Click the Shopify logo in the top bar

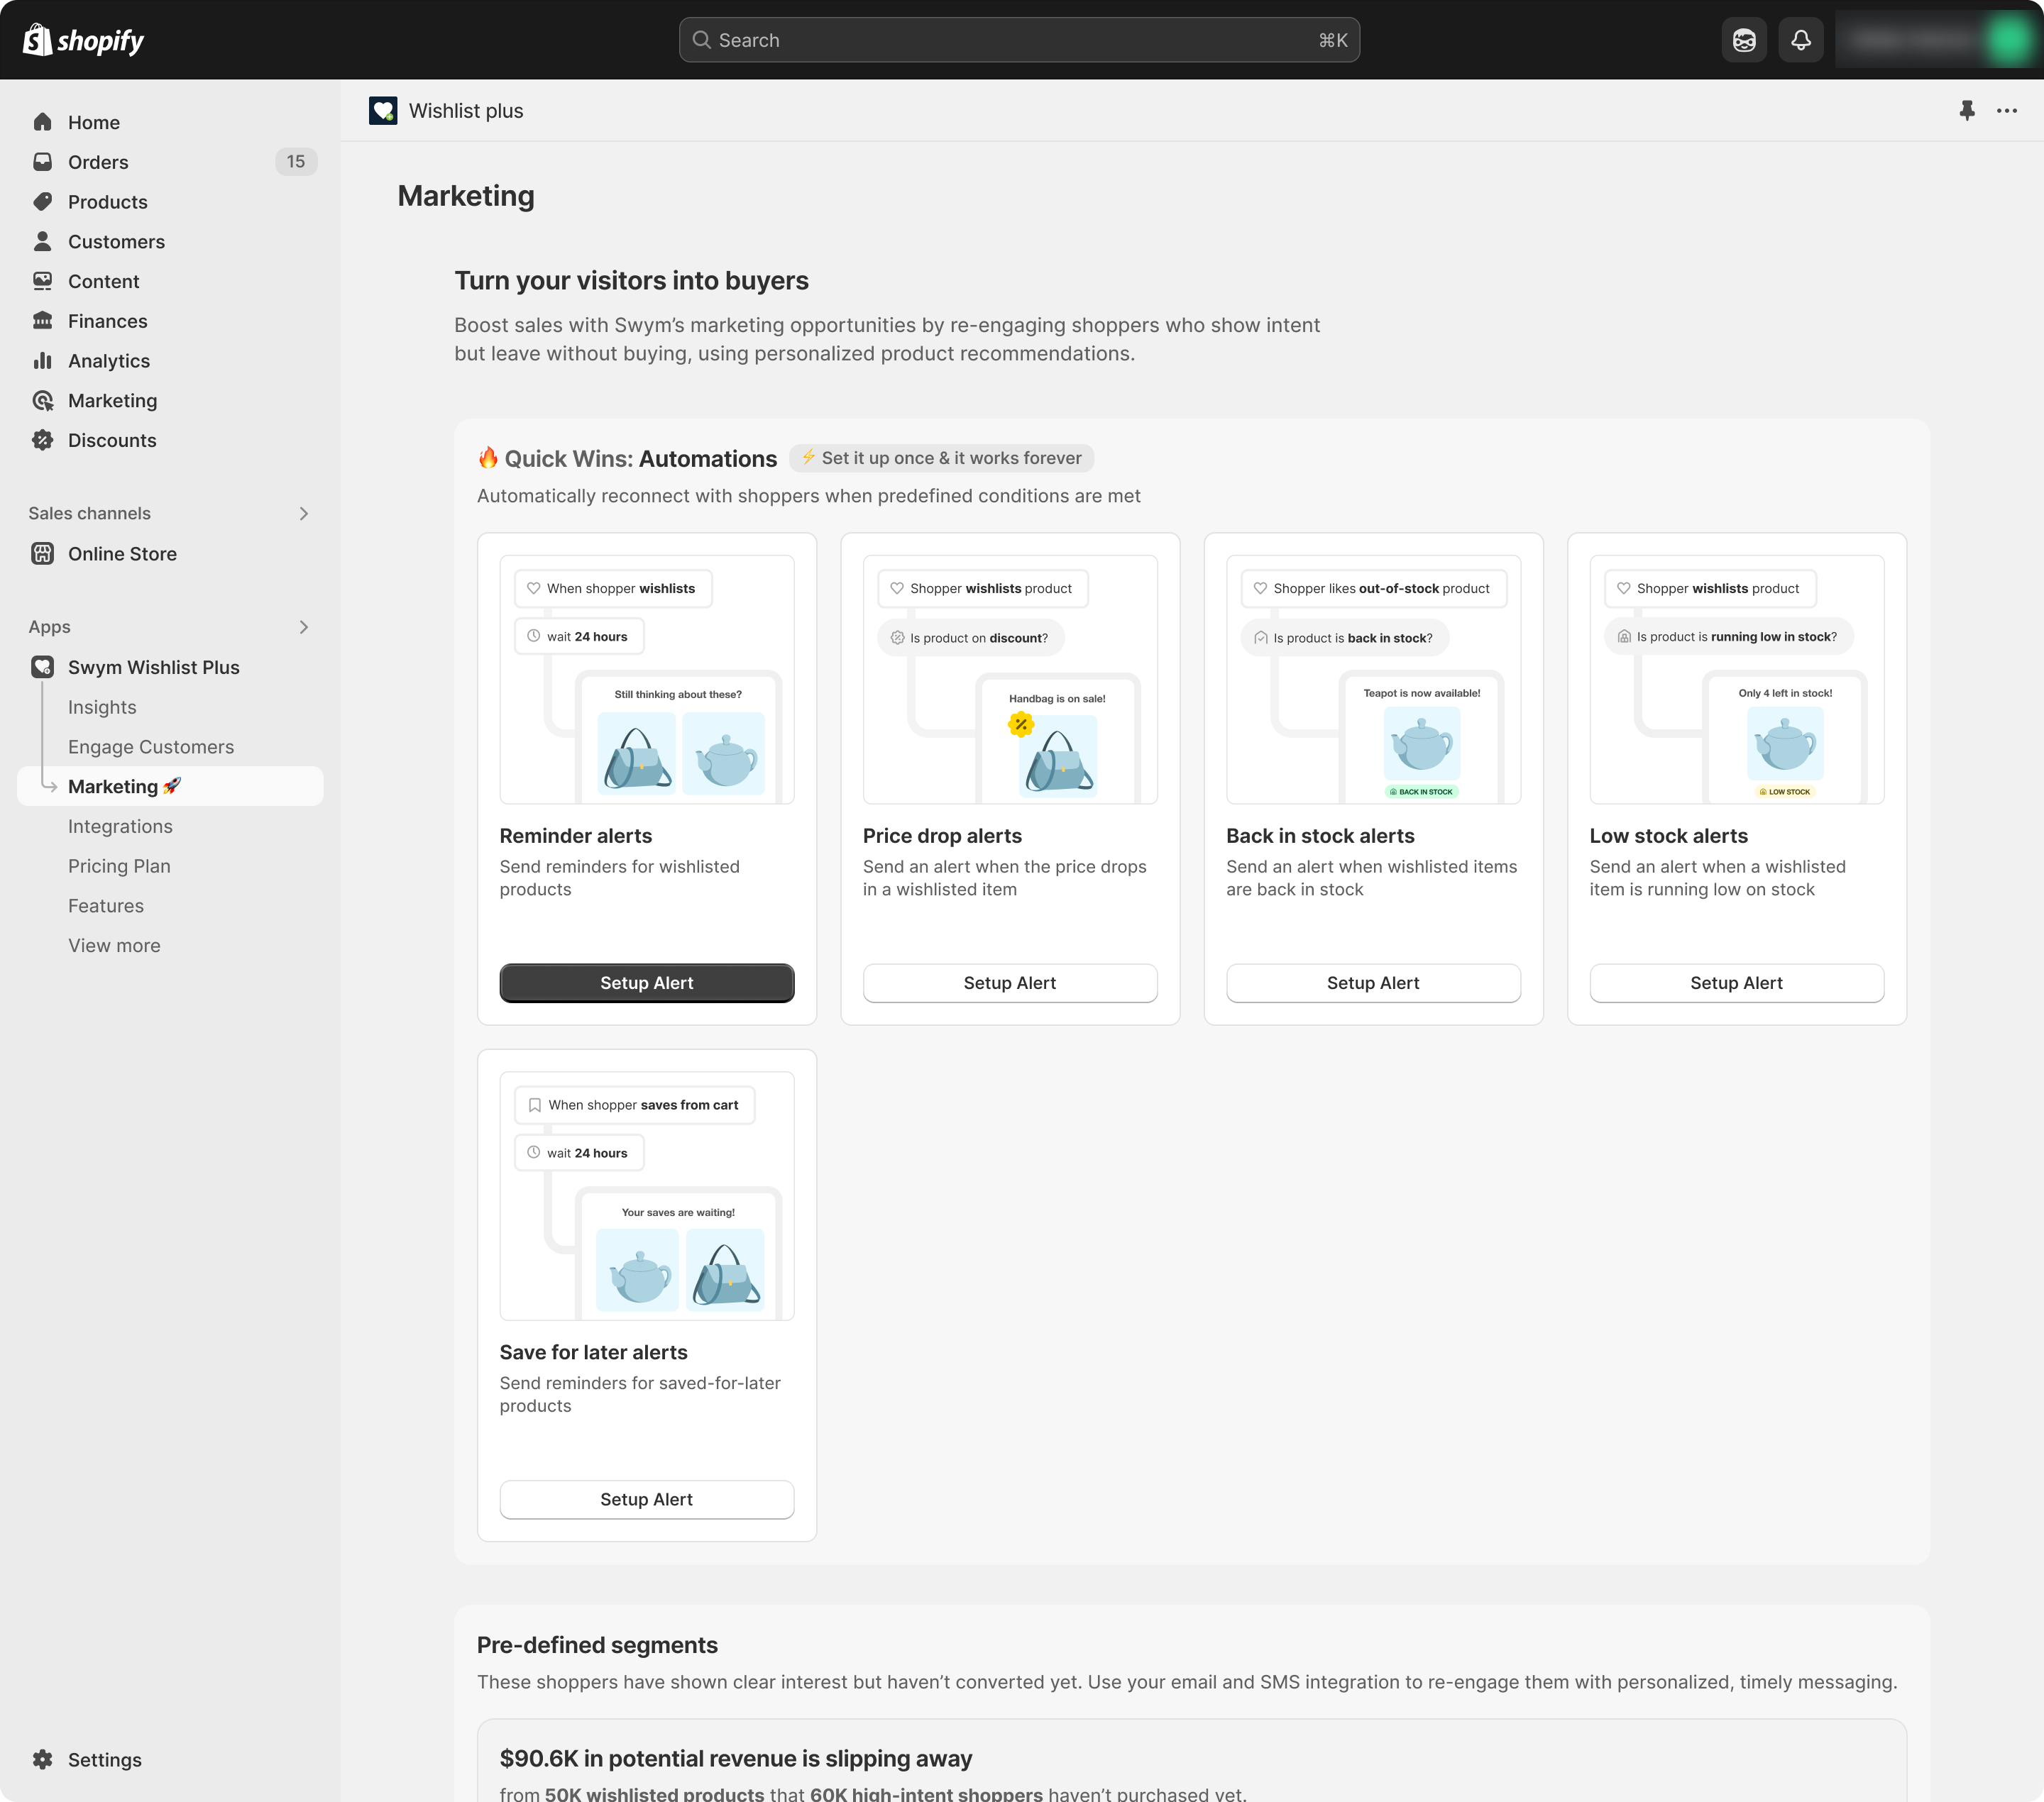[x=83, y=40]
